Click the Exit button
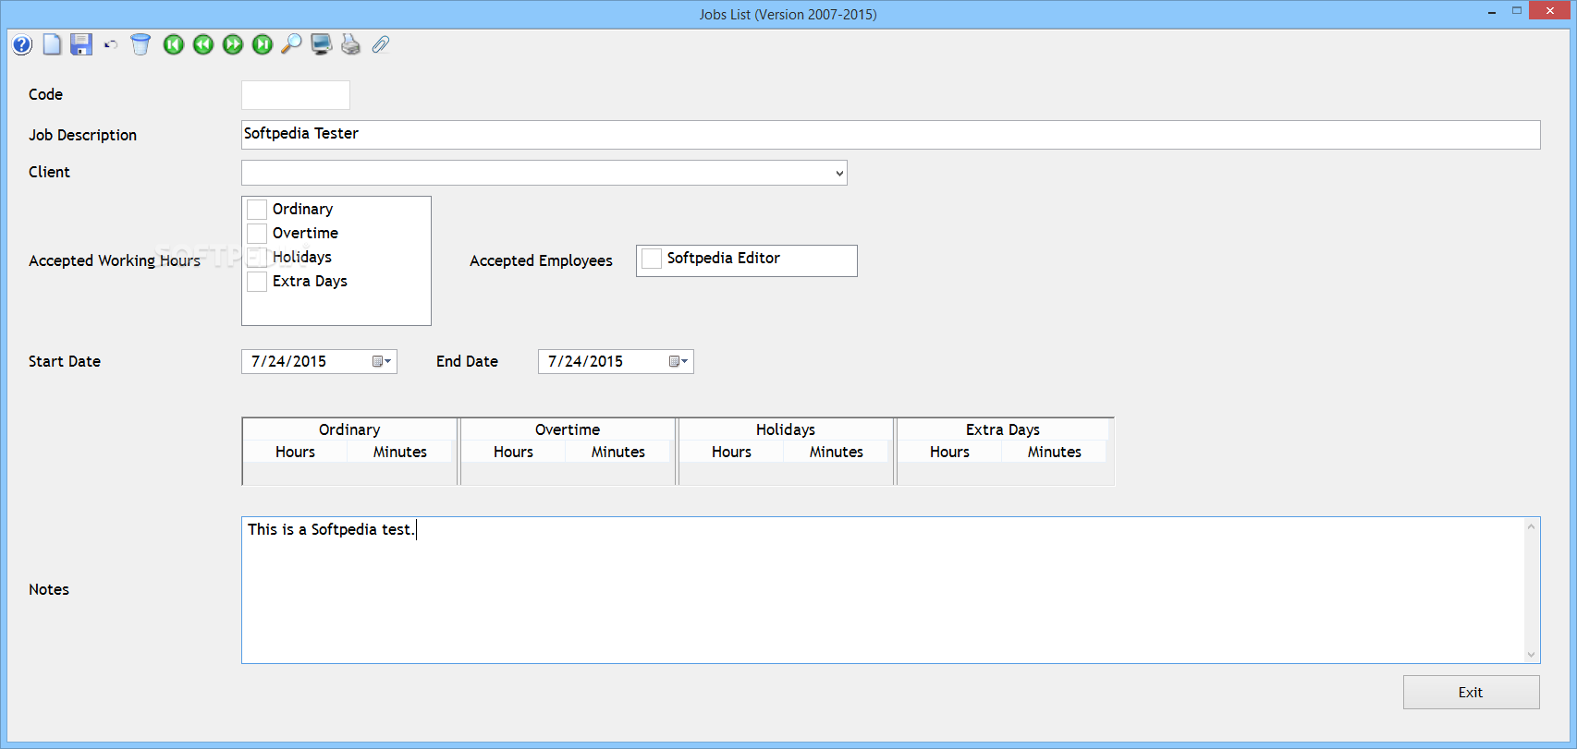The height and width of the screenshot is (749, 1577). 1471,692
